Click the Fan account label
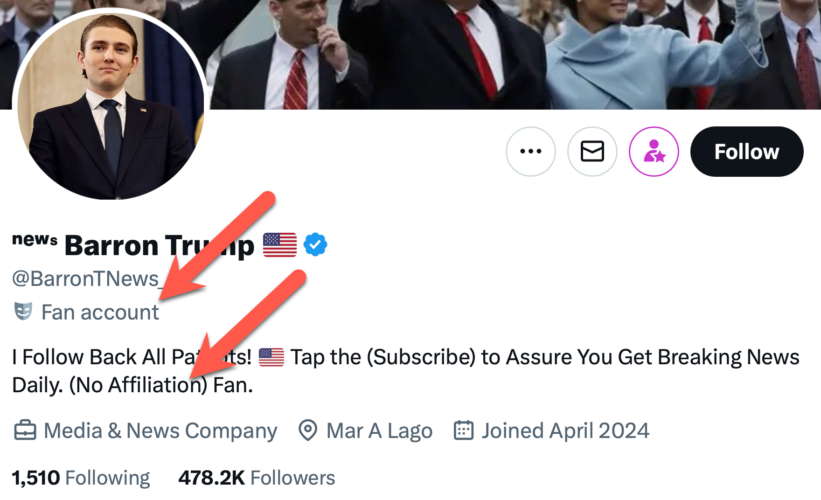Viewport: 821px width, 500px height. [100, 312]
